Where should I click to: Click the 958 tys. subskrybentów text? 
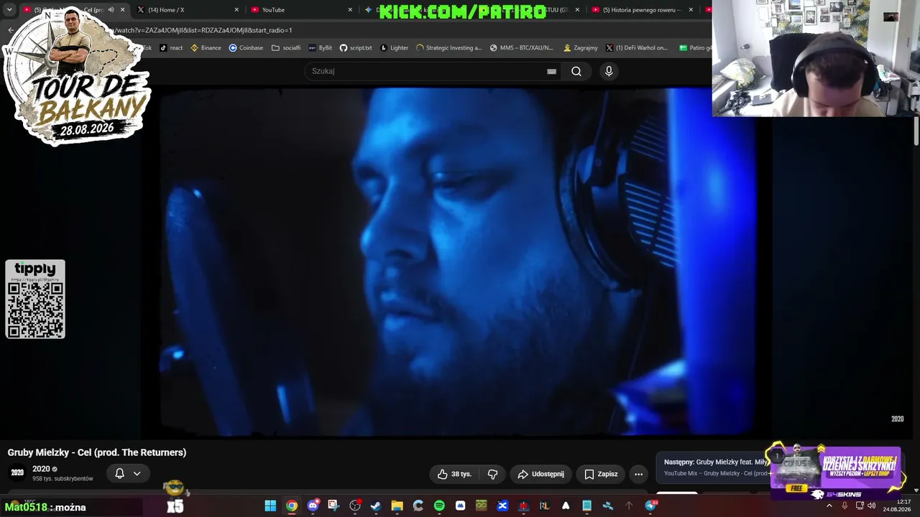[63, 479]
